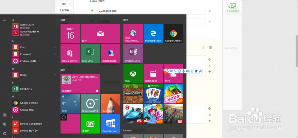This screenshot has height=138, width=298.
Task: Launch Groove 音乐 app
Action: tap(34, 110)
